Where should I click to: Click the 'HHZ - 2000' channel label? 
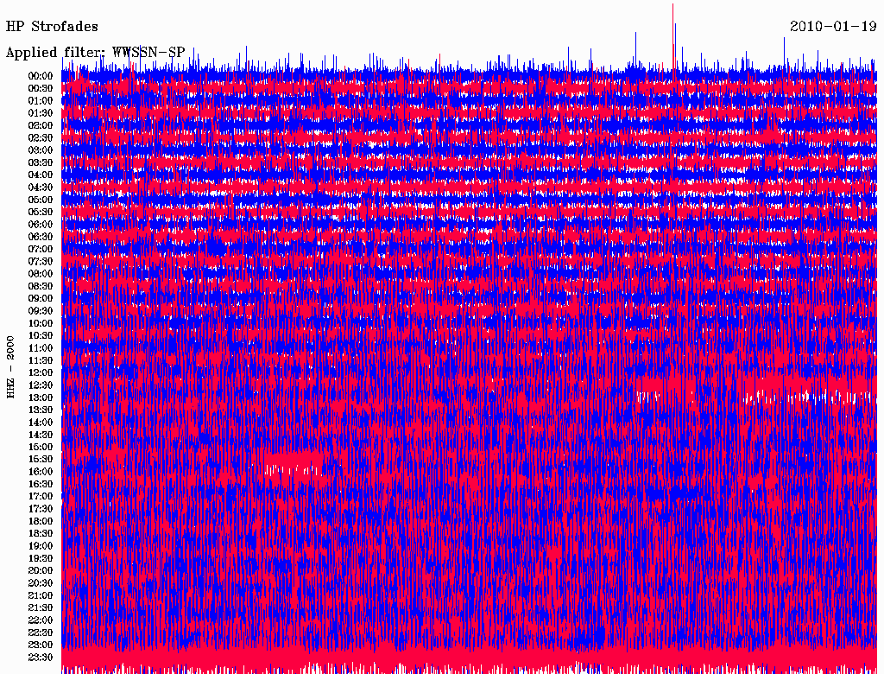point(10,367)
